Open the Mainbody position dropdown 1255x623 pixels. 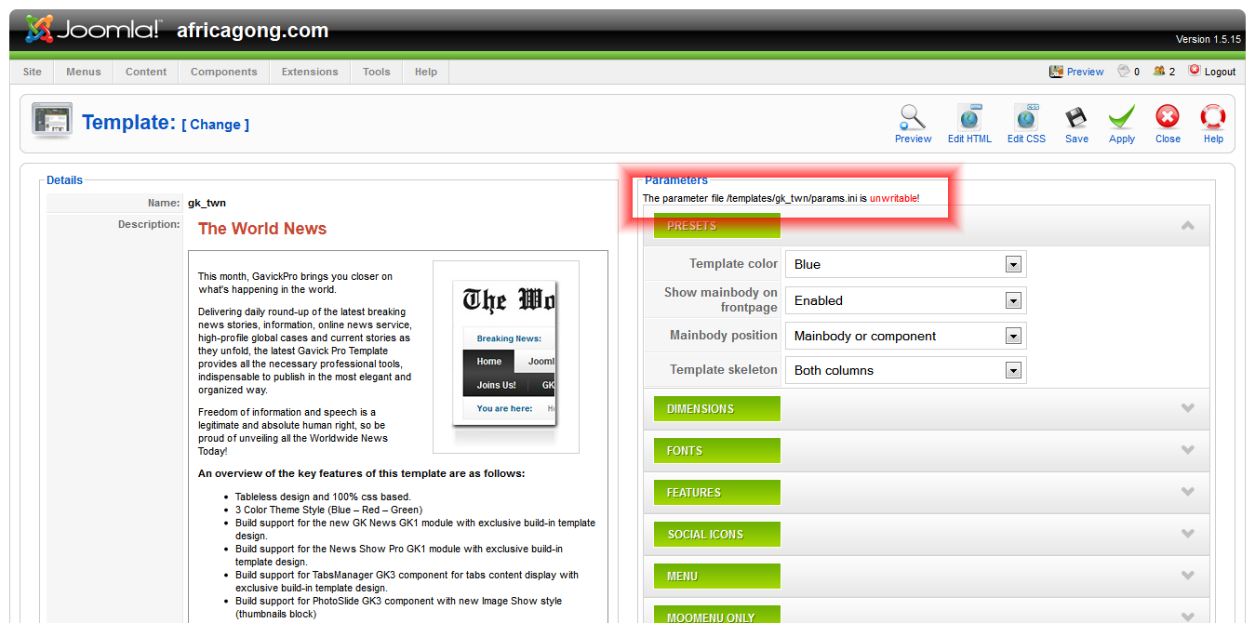pos(905,336)
